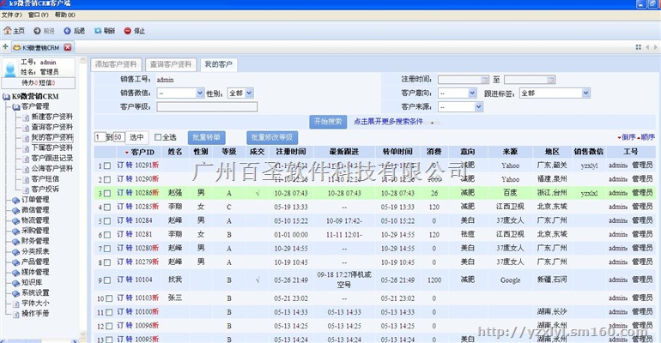
Task: Open 知识库 module icon
Action: click(16, 282)
